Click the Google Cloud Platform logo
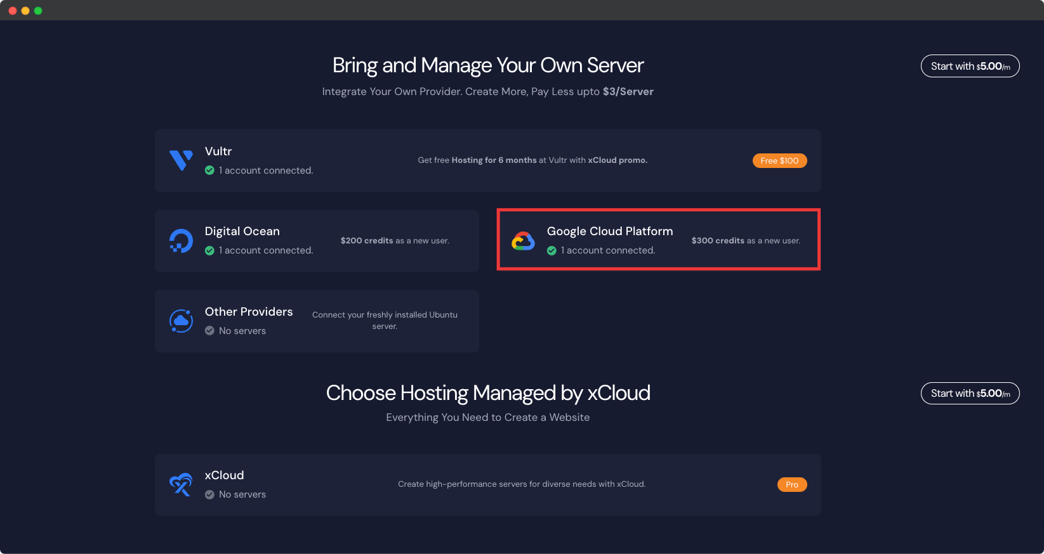Image resolution: width=1044 pixels, height=554 pixels. (x=523, y=241)
